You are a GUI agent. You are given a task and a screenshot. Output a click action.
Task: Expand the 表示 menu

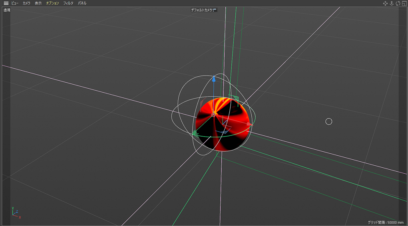click(38, 3)
